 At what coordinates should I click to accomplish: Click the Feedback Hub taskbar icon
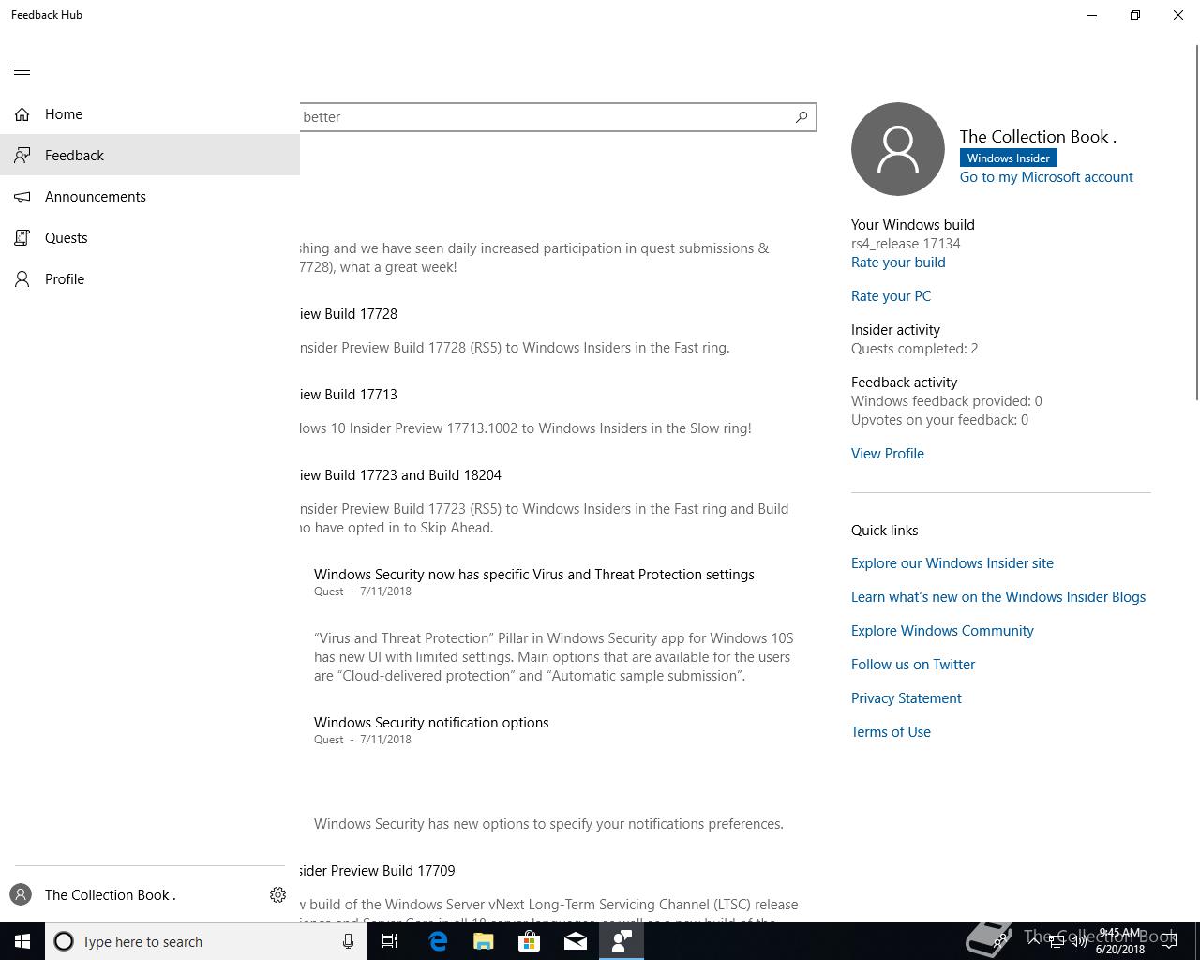(x=622, y=941)
